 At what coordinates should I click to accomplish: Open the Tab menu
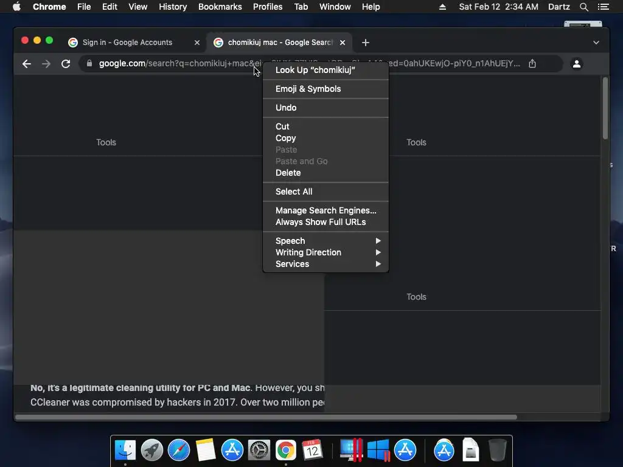[x=301, y=7]
